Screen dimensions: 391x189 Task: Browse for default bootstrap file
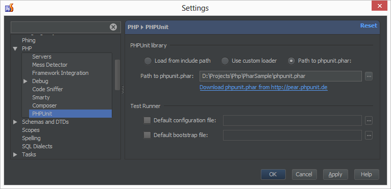(x=369, y=135)
